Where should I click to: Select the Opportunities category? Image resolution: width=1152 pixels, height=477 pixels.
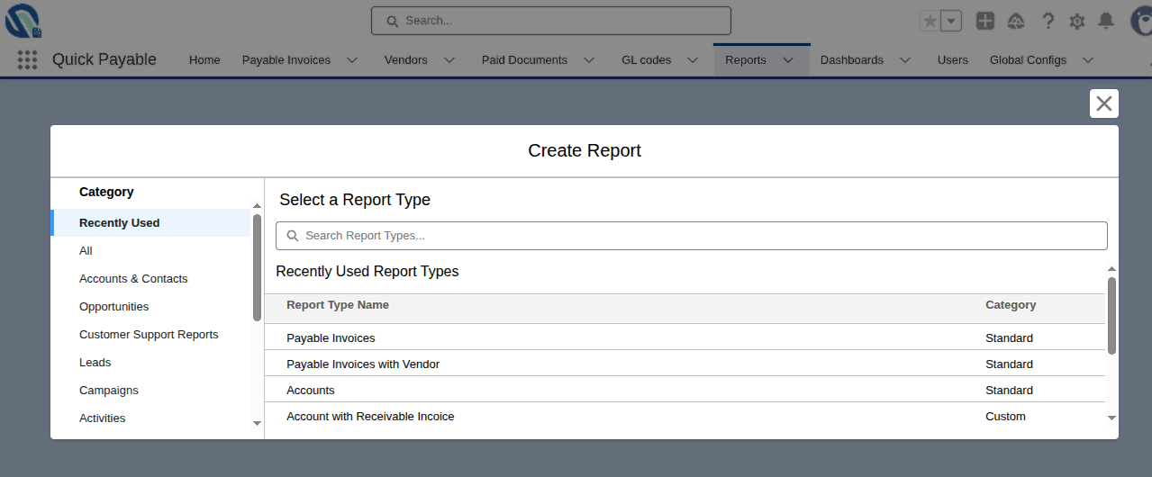click(151, 307)
